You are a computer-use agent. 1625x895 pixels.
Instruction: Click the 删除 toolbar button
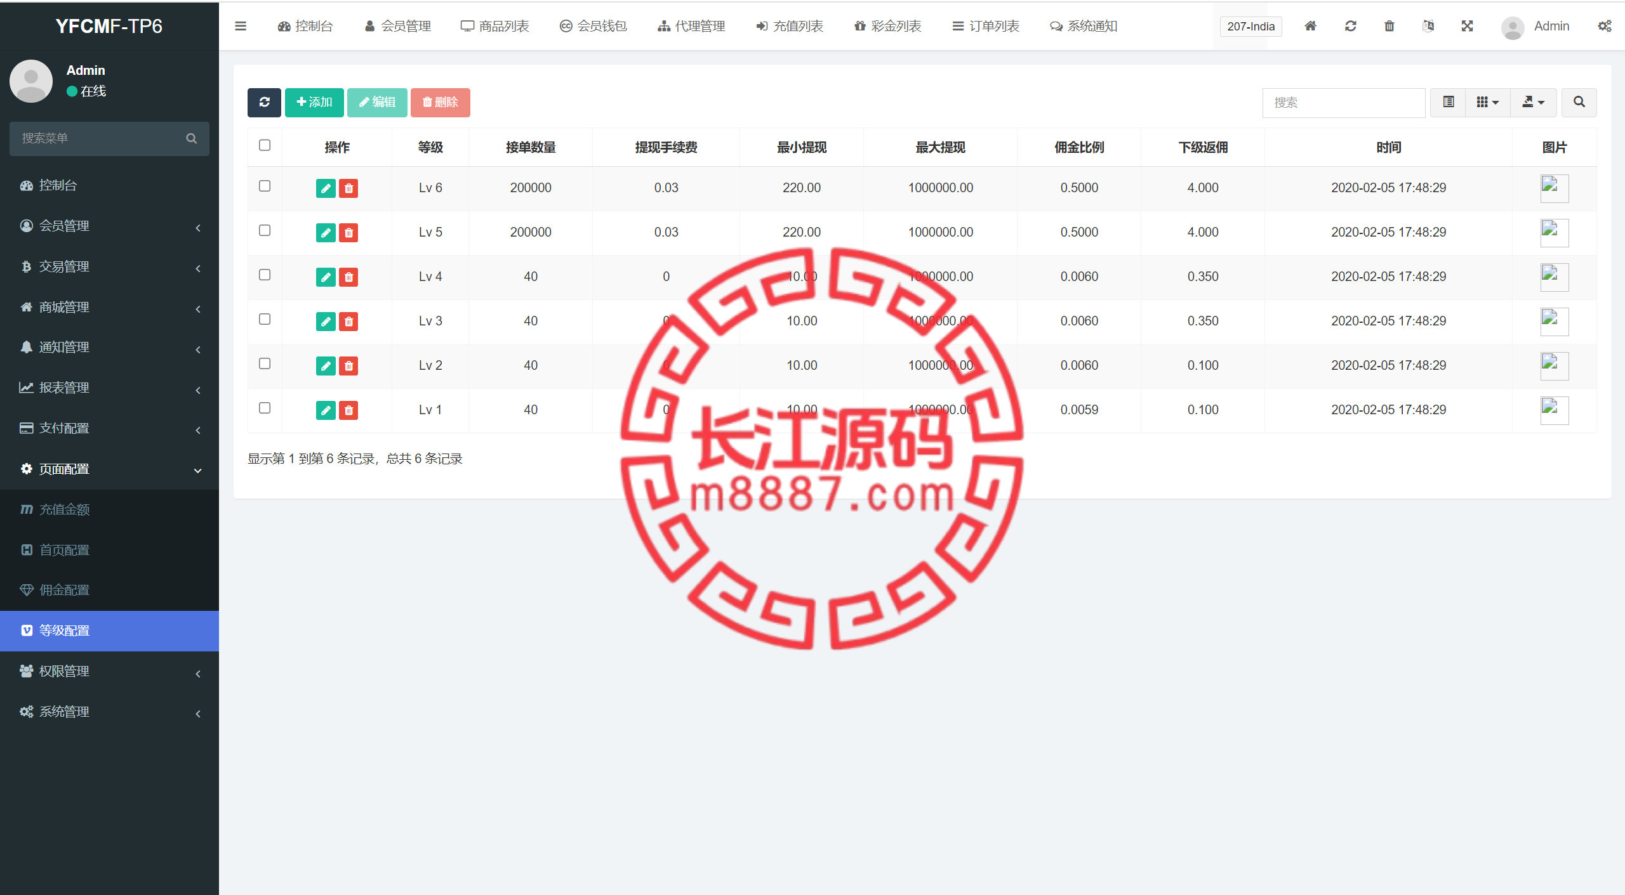click(x=441, y=102)
